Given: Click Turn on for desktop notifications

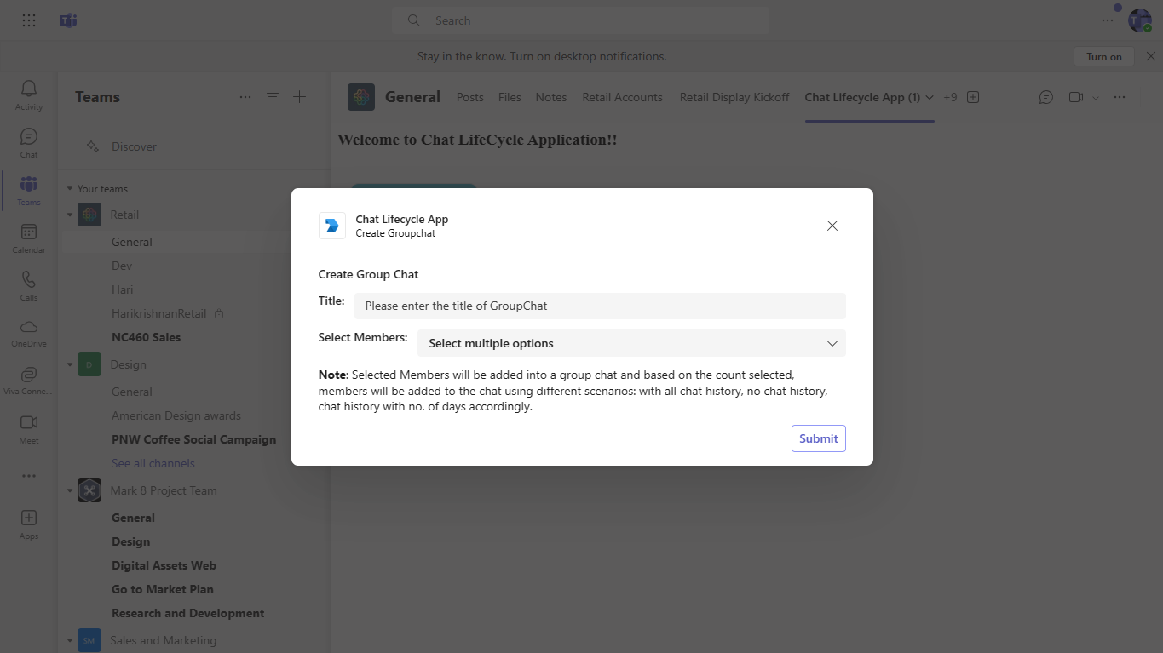Looking at the screenshot, I should tap(1104, 56).
